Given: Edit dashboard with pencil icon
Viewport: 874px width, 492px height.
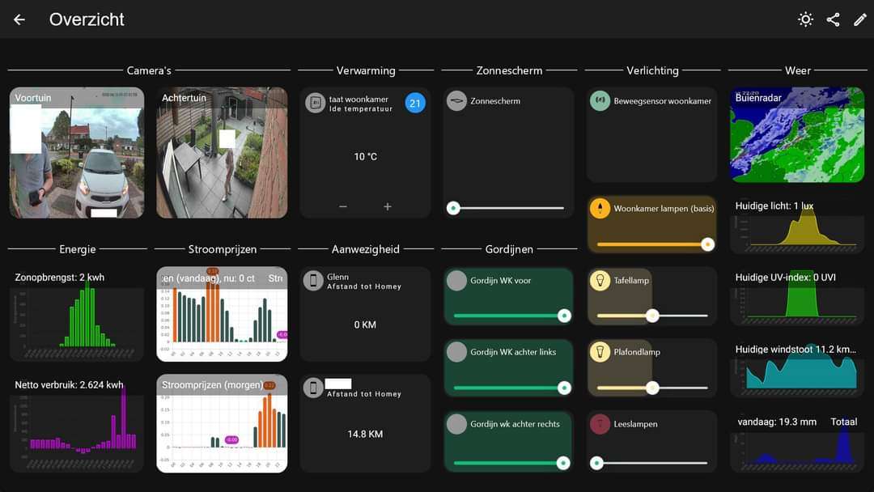Looking at the screenshot, I should click(x=860, y=19).
